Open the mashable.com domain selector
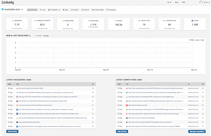The image size is (211, 136). pyautogui.click(x=13, y=10)
